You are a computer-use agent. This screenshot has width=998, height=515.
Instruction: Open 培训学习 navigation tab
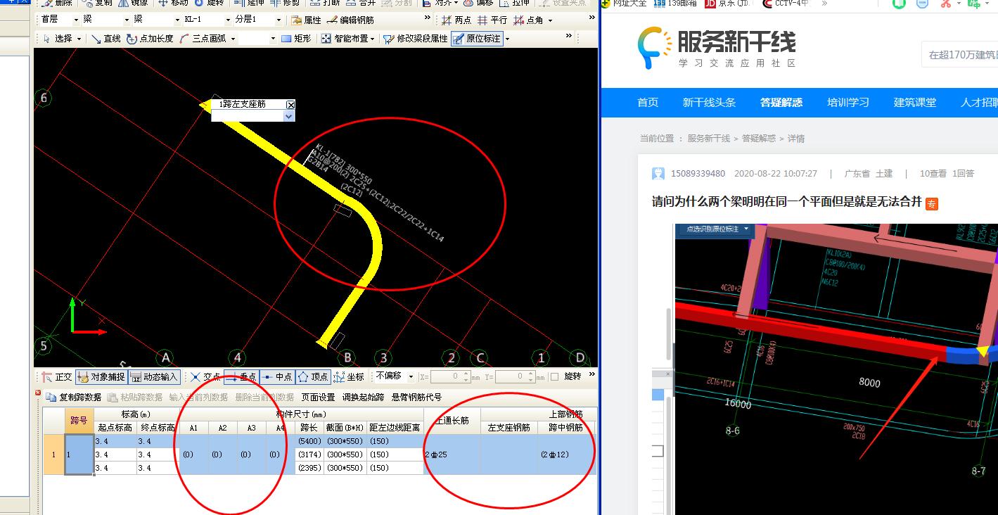point(848,102)
